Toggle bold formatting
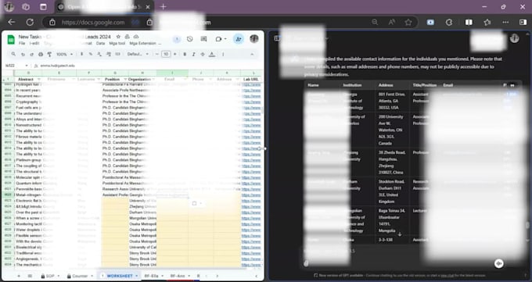This screenshot has height=282, width=532. pyautogui.click(x=185, y=54)
